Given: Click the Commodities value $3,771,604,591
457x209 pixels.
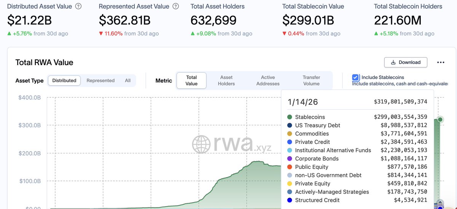Looking at the screenshot, I should 404,134.
